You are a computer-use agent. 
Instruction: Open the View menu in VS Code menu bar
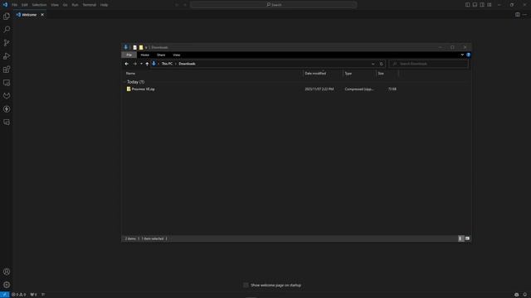(x=55, y=5)
